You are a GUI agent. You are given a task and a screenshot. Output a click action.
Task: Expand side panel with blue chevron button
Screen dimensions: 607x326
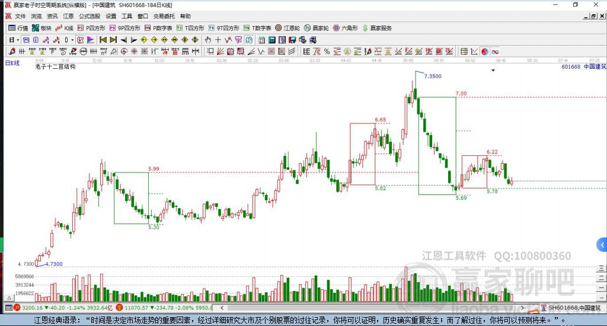[602, 245]
